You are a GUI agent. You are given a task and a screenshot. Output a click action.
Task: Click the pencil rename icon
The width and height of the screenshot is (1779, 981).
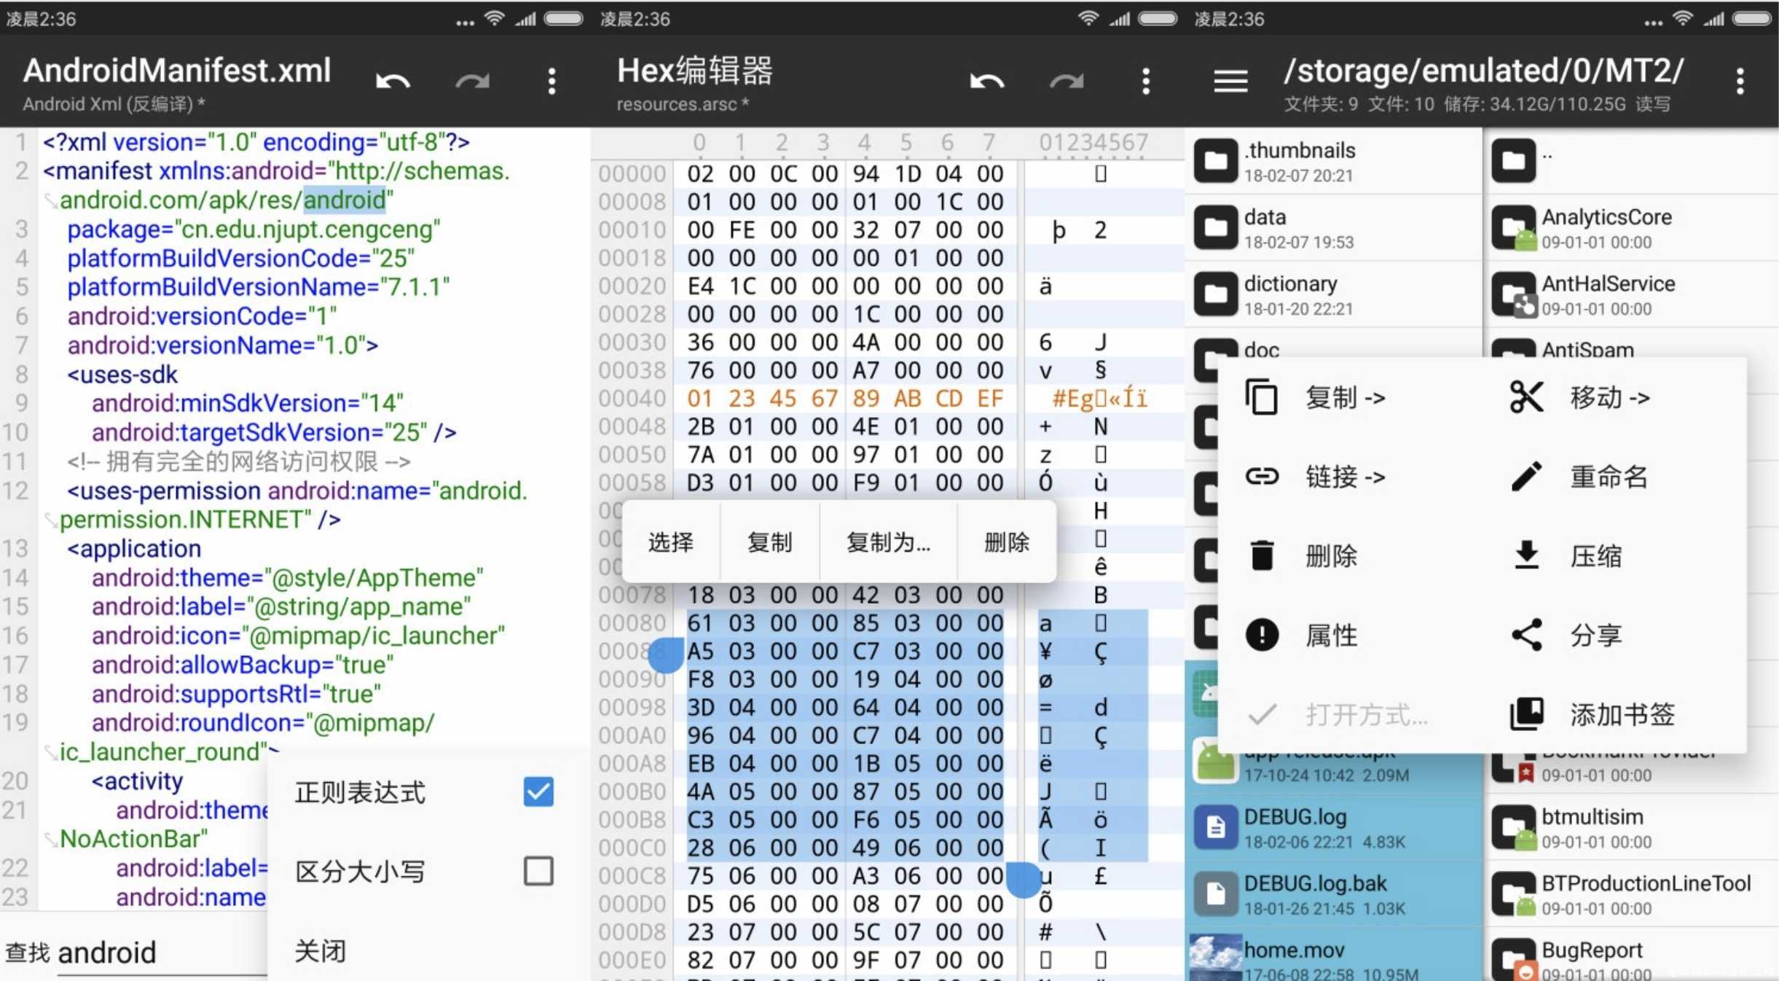[1526, 477]
